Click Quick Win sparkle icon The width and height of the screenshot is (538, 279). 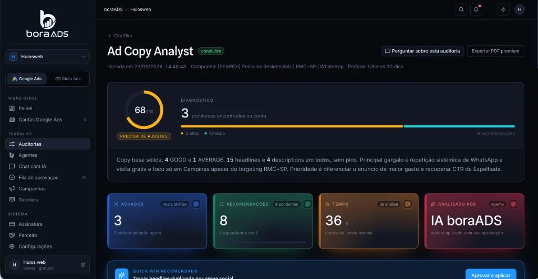coord(121,275)
